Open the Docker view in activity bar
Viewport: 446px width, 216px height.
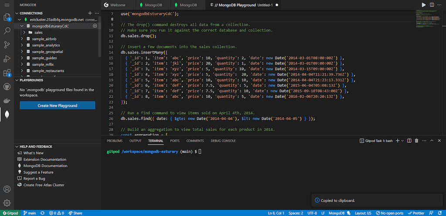(7, 100)
